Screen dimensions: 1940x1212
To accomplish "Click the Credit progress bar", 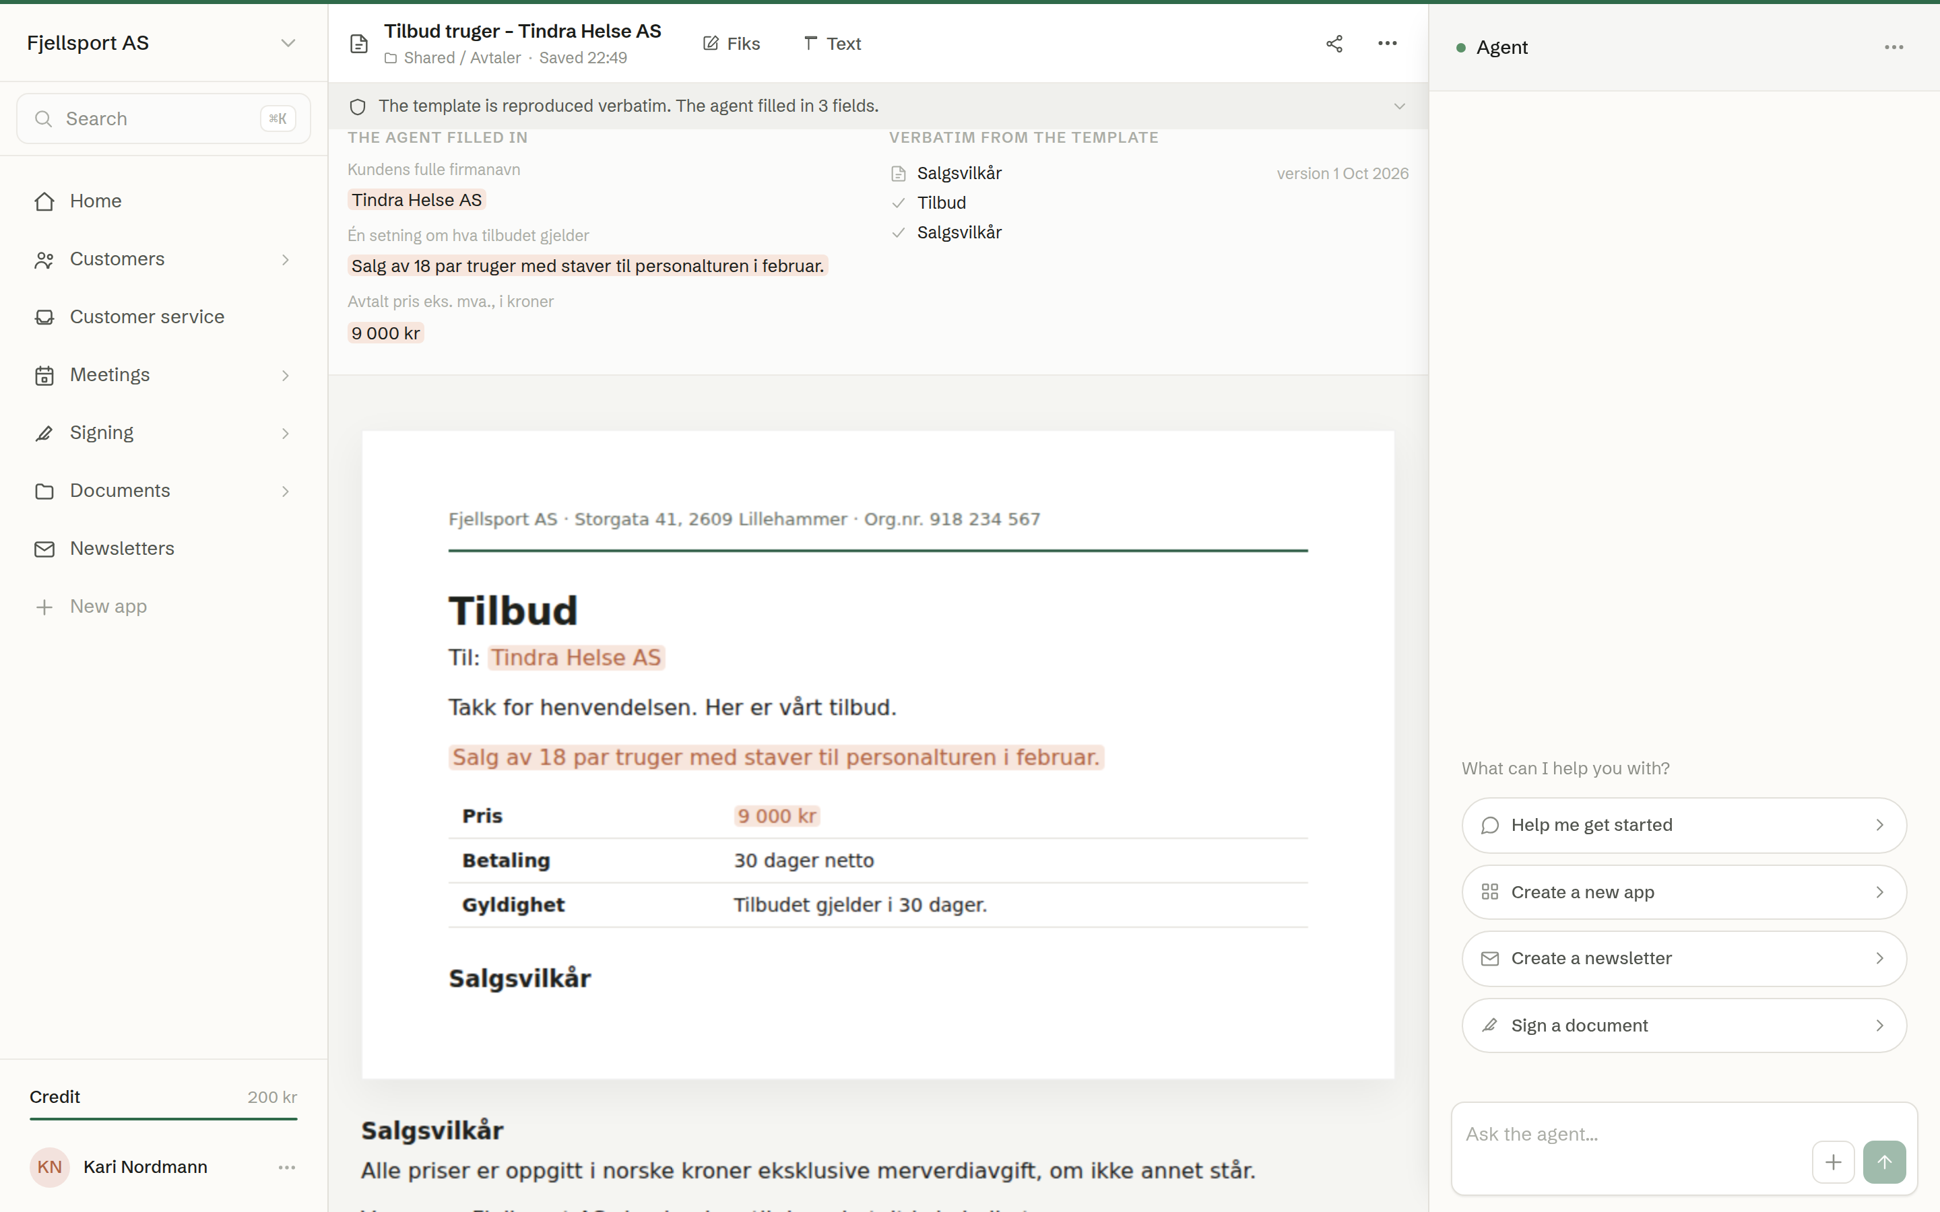I will (x=163, y=1118).
